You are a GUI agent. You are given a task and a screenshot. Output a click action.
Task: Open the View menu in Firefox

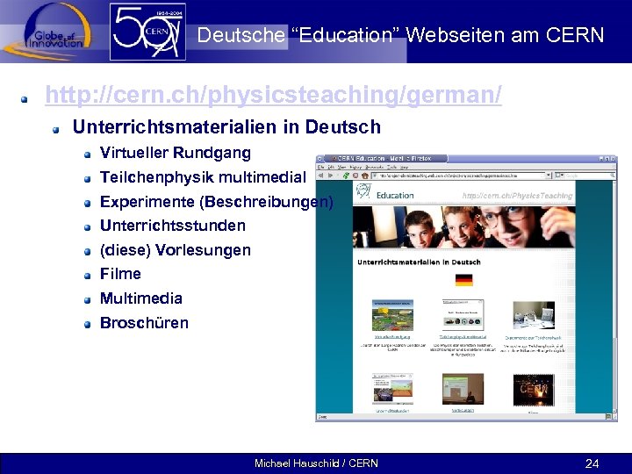click(341, 167)
